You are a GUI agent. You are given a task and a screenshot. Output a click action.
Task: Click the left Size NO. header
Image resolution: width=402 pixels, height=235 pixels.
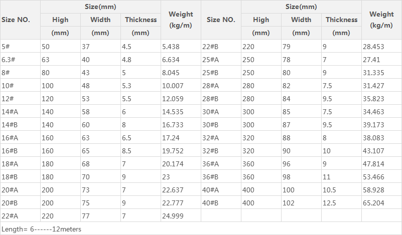(16, 20)
